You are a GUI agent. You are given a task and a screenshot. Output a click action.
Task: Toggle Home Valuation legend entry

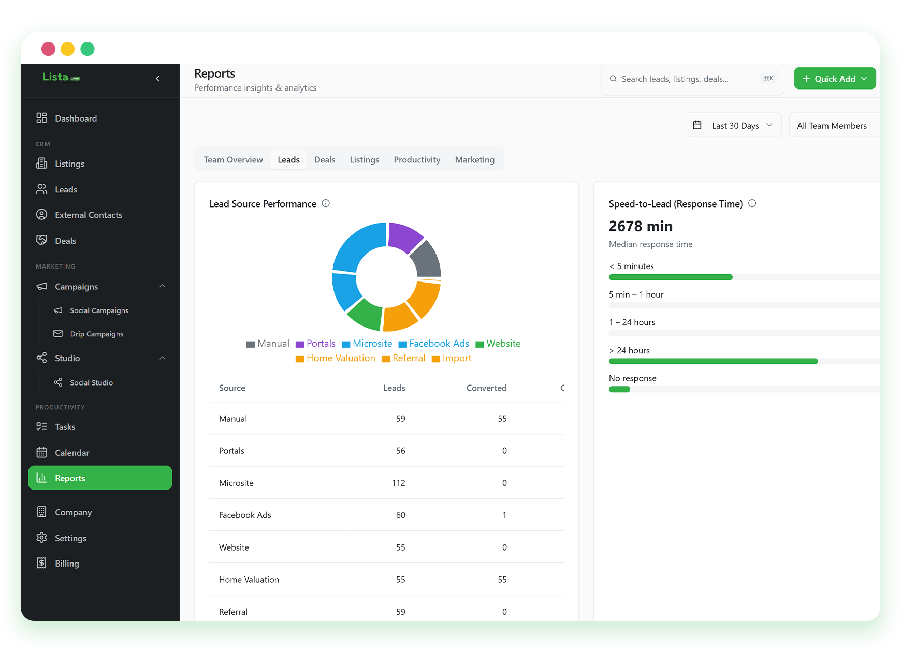[x=336, y=358]
